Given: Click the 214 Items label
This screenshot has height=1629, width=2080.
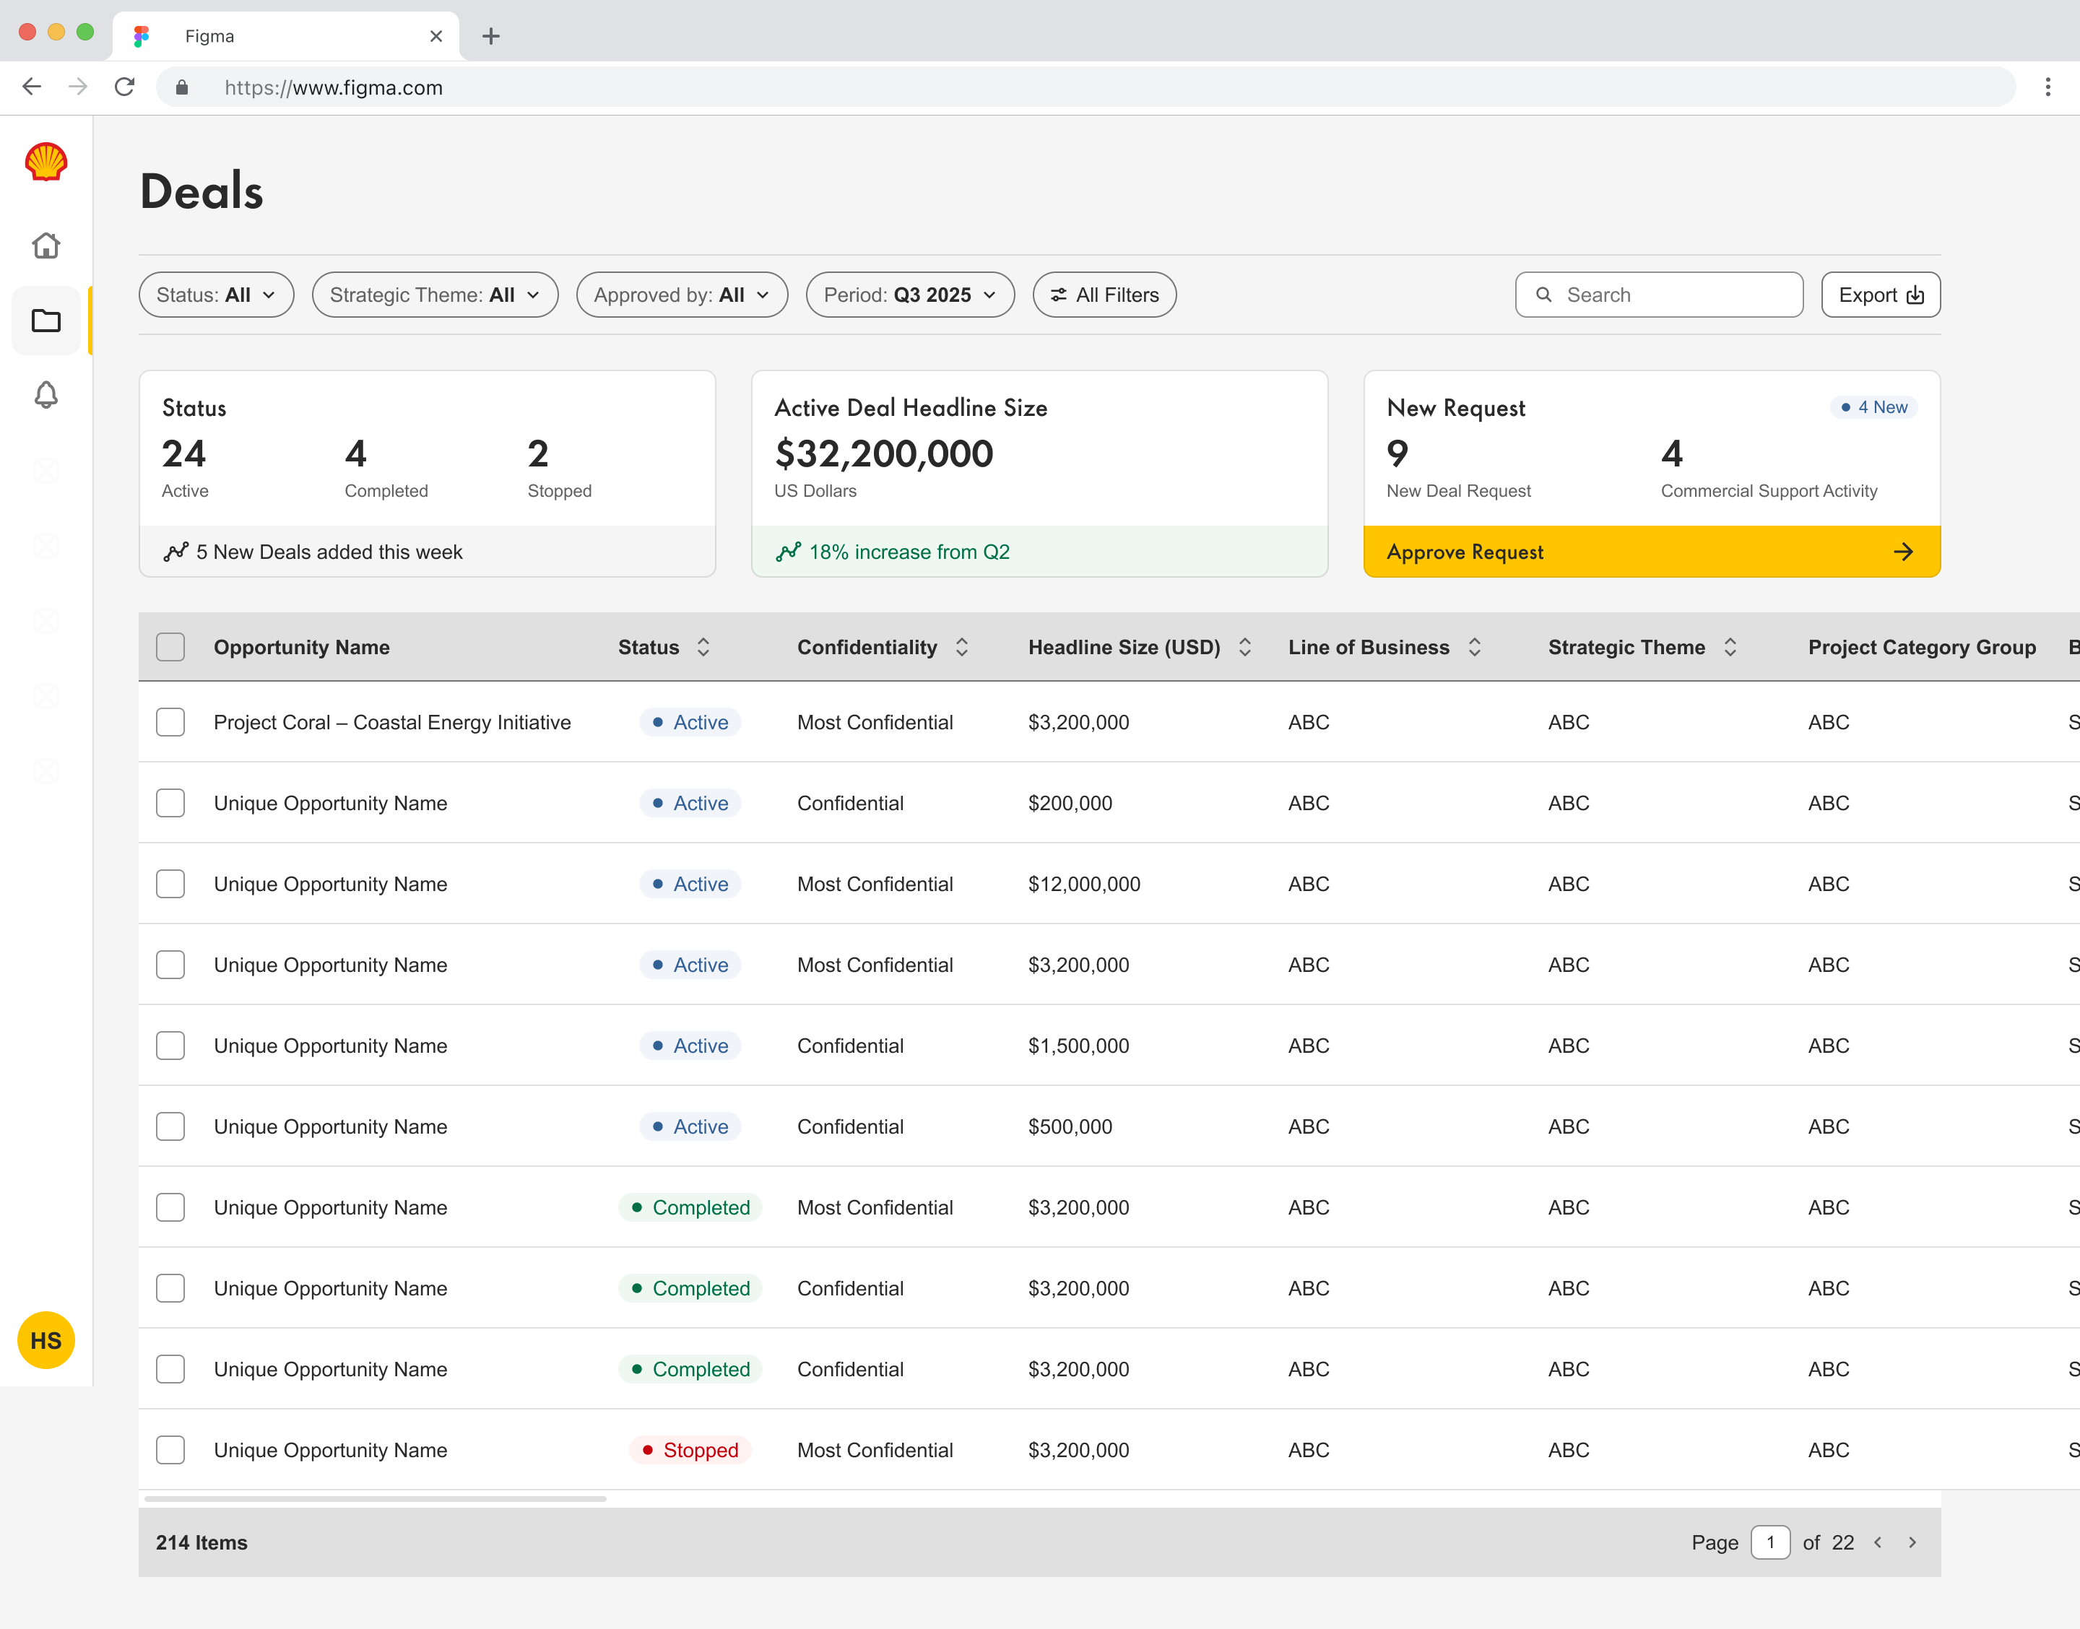Looking at the screenshot, I should 201,1542.
